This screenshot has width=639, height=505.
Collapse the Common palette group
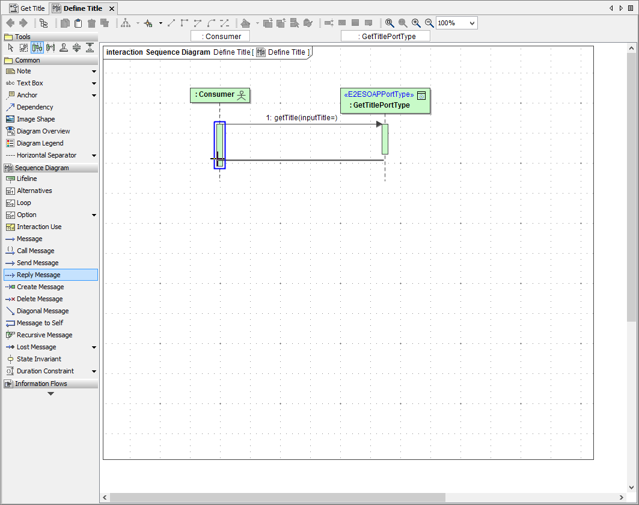point(28,60)
